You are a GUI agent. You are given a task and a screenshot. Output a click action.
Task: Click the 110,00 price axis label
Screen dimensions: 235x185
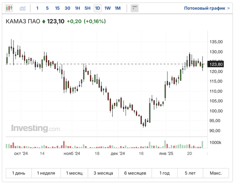[216, 91]
